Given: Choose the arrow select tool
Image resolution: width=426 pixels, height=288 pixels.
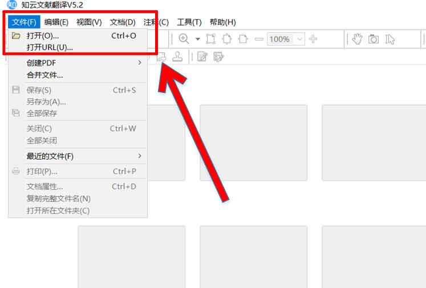Looking at the screenshot, I should coord(390,39).
